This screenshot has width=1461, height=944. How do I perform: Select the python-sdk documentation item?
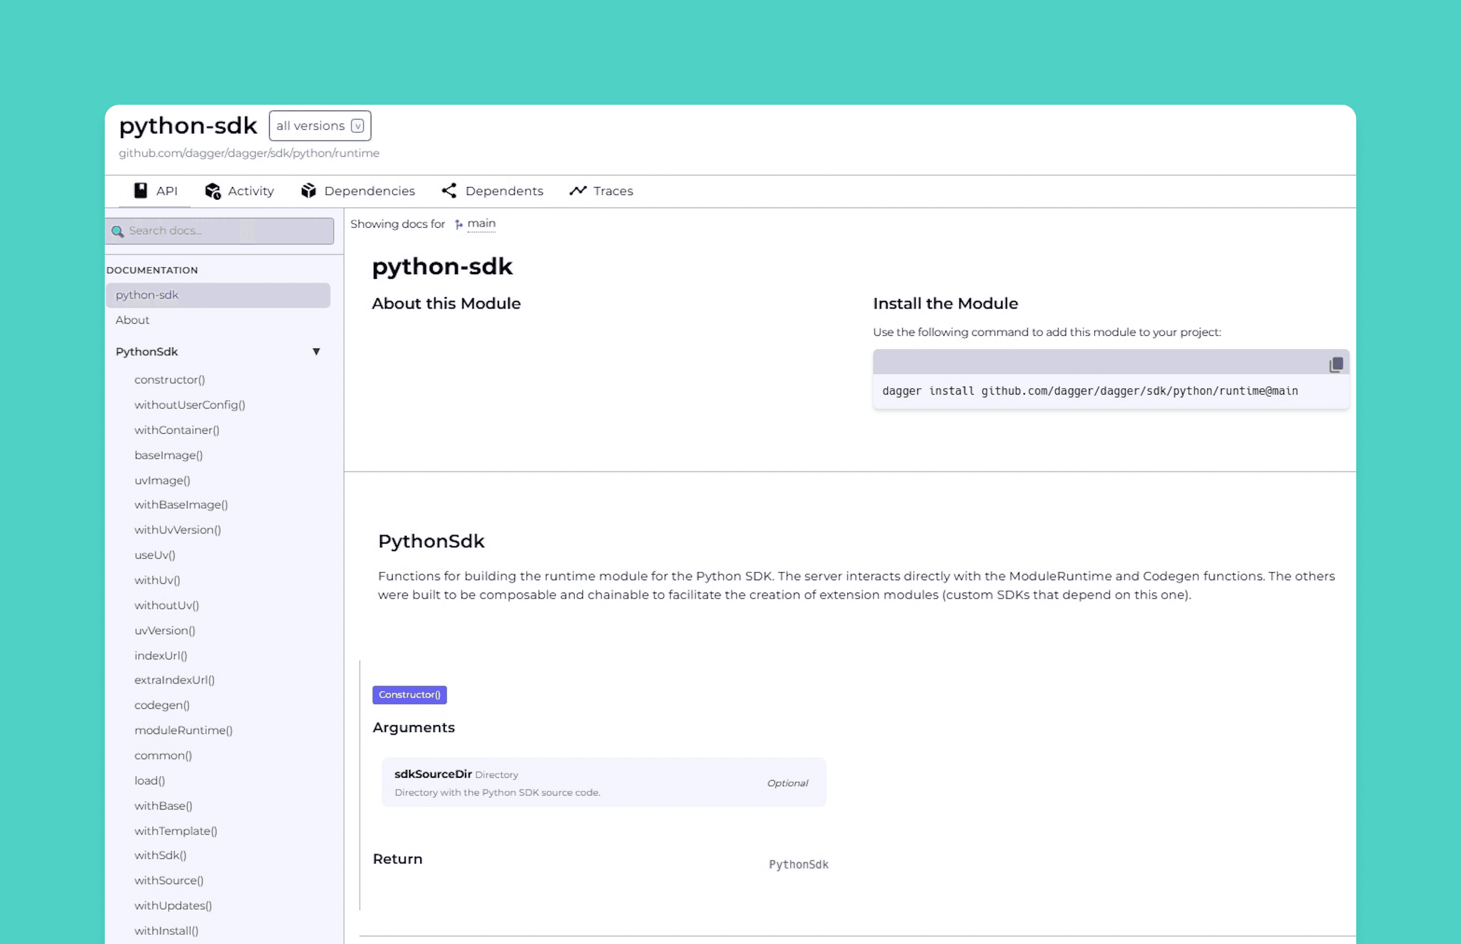point(147,295)
